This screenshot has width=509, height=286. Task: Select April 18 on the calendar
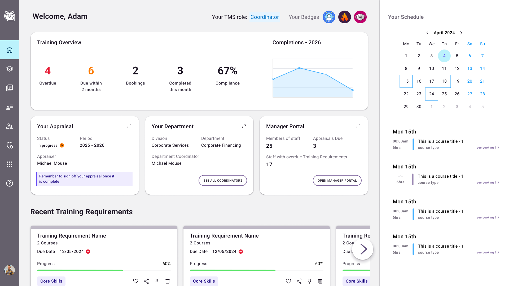444,81
